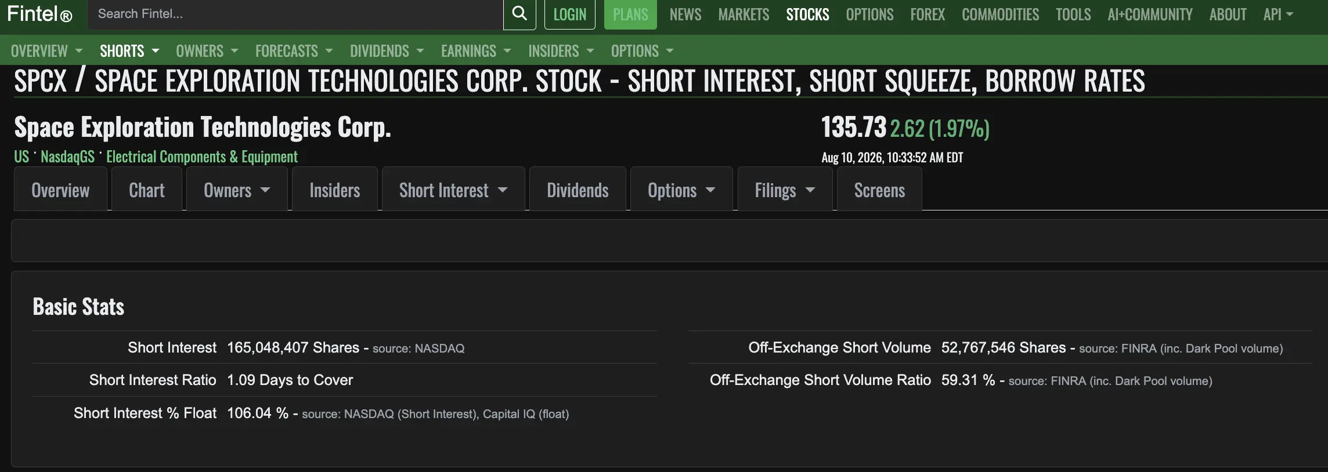Click the NasdaqGS exchange link
The height and width of the screenshot is (472, 1328).
click(x=68, y=157)
